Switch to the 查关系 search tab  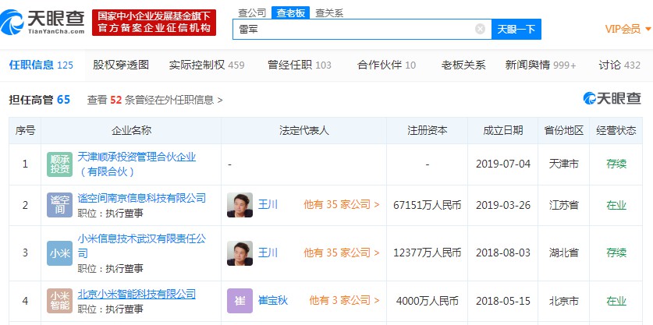(329, 13)
